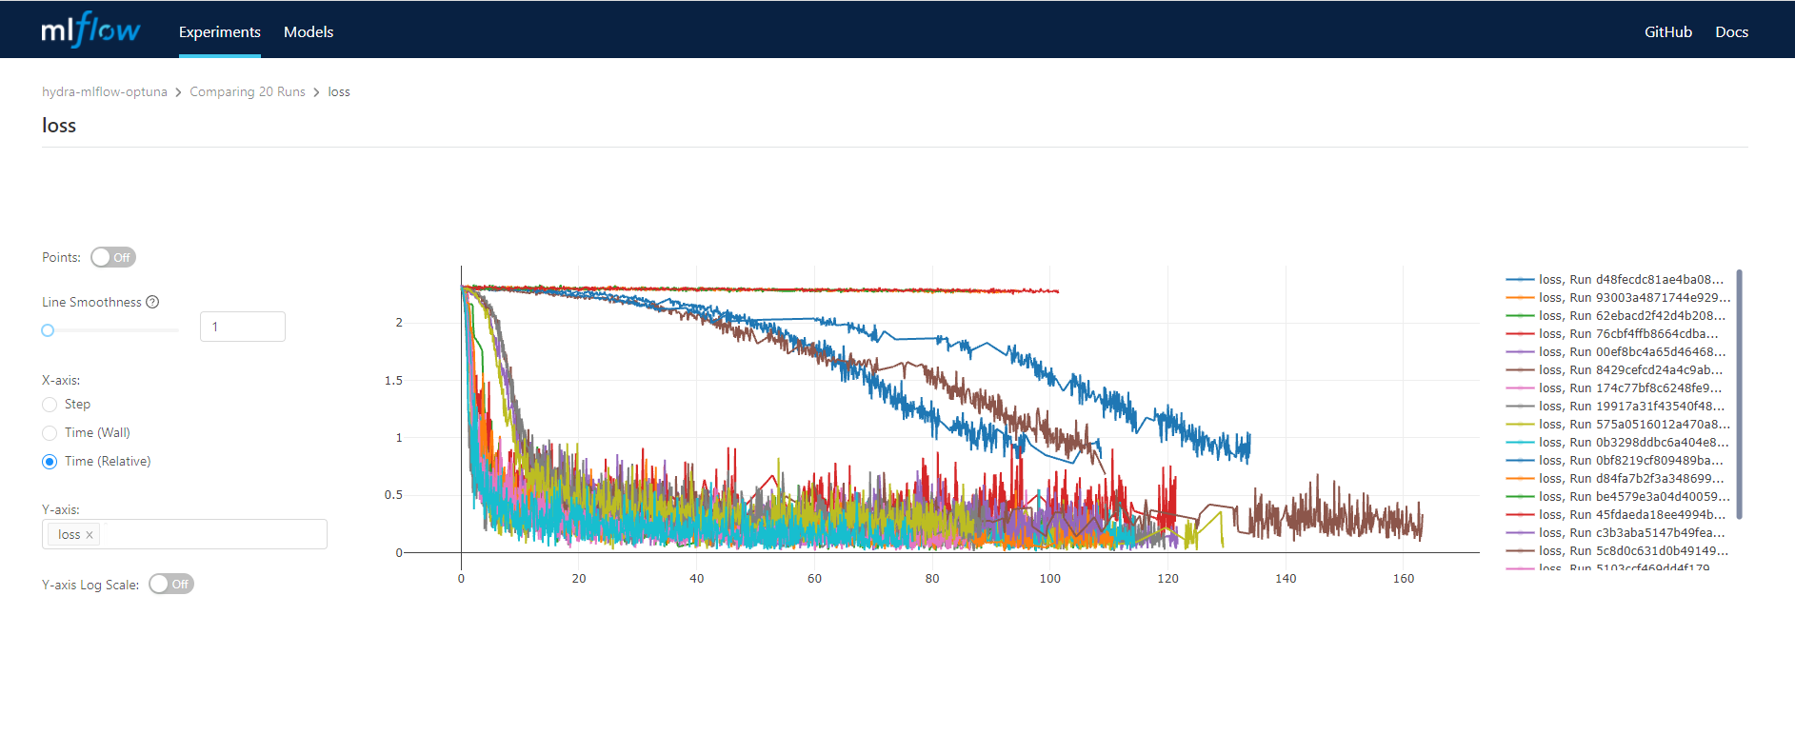Image resolution: width=1795 pixels, height=755 pixels.
Task: Hide legend trace Run 76cbf4ffb8664cdba
Action: pos(1612,333)
